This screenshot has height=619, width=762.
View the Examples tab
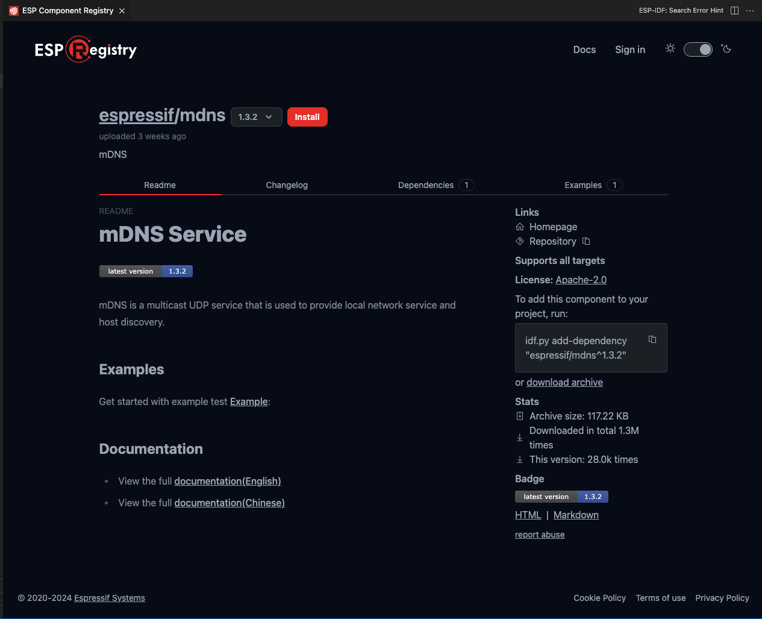click(x=582, y=185)
